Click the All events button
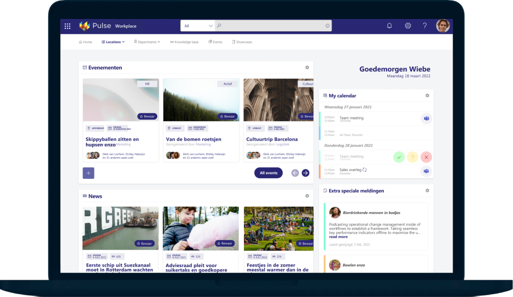The image size is (513, 297). pos(268,173)
